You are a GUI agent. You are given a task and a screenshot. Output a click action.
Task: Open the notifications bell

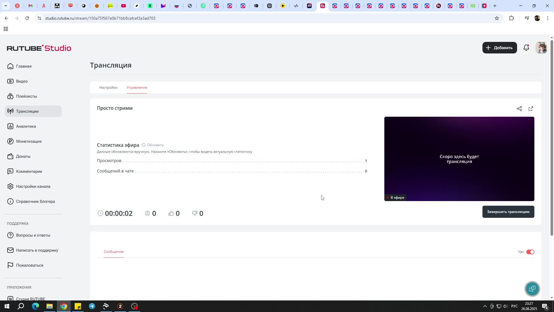point(526,48)
